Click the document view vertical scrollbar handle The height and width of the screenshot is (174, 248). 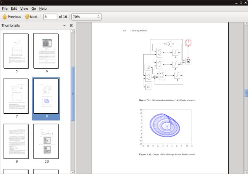click(246, 93)
